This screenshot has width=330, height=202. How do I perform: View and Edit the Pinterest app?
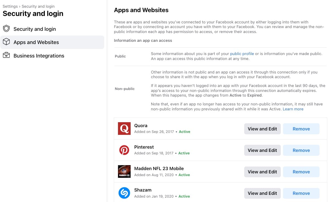pos(262,150)
